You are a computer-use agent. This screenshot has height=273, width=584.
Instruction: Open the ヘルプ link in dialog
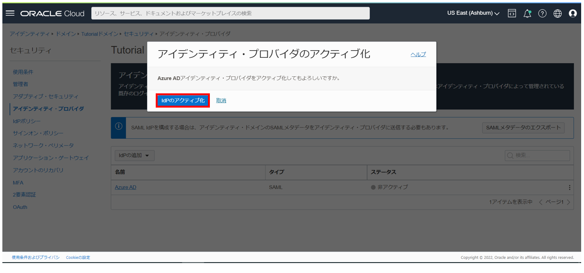(x=418, y=55)
